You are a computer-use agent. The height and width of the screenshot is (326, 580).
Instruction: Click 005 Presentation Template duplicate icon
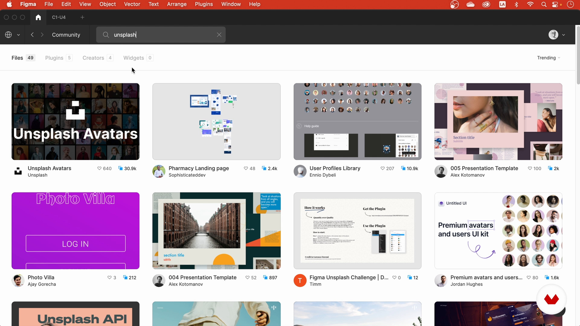click(x=550, y=168)
